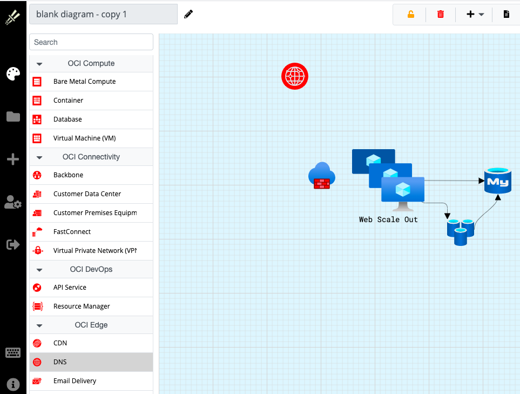The image size is (520, 394).
Task: Click the 'Database' list label
Action: tap(67, 119)
